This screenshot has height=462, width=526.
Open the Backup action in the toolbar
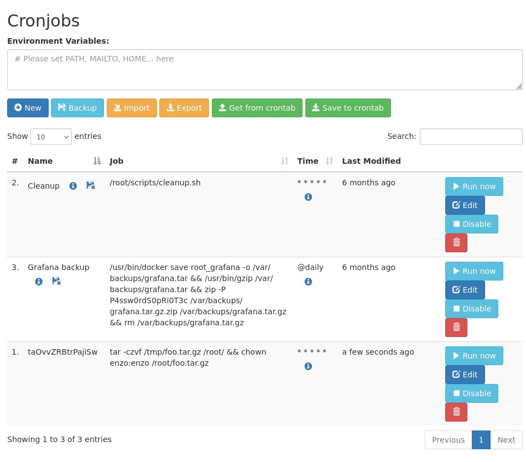(77, 108)
